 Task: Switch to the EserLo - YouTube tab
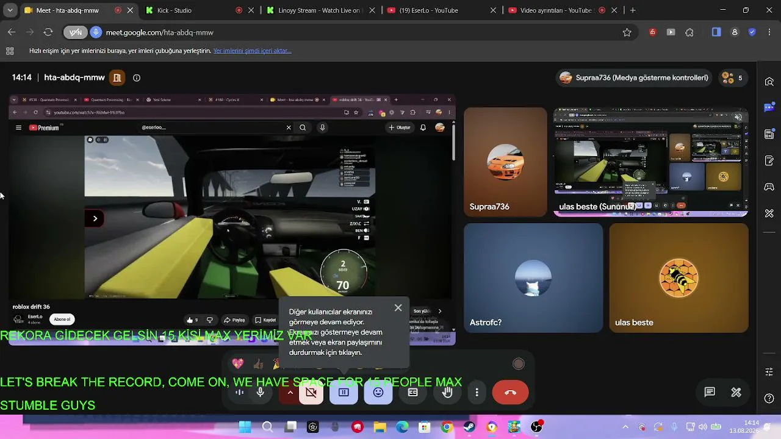pyautogui.click(x=443, y=10)
